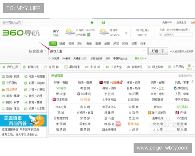The image size is (195, 156).
Task: Click the 京东商城 red icon
Action: click(x=54, y=99)
